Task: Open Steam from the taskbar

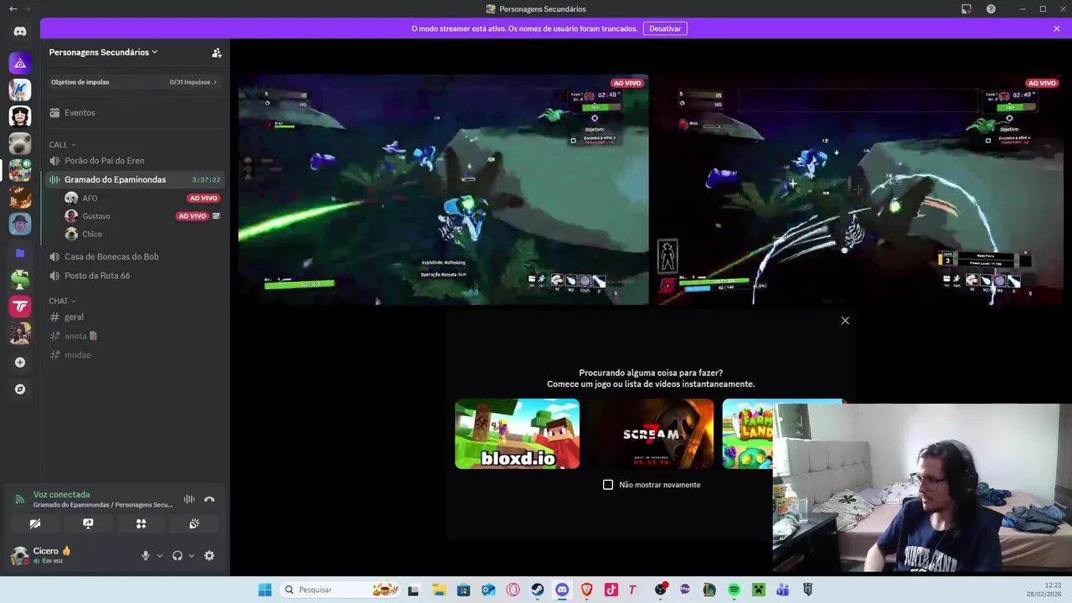Action: coord(538,590)
